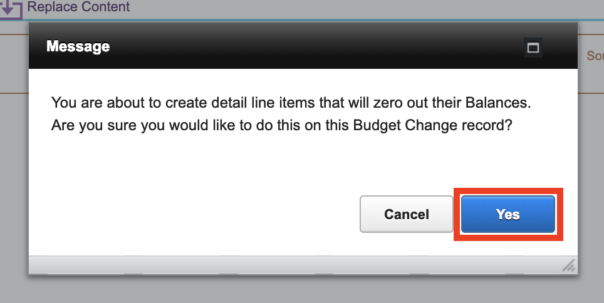Screen dimensions: 604x303
Task: Click the resize grip in dialog corner
Action: coord(569,265)
